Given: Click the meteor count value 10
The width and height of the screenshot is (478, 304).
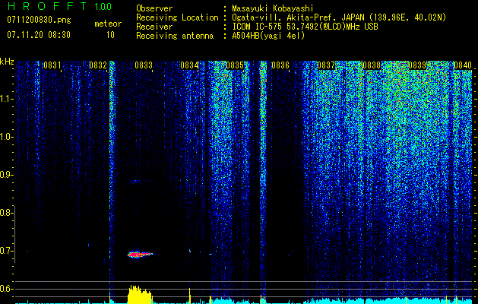Looking at the screenshot, I should pyautogui.click(x=110, y=35).
